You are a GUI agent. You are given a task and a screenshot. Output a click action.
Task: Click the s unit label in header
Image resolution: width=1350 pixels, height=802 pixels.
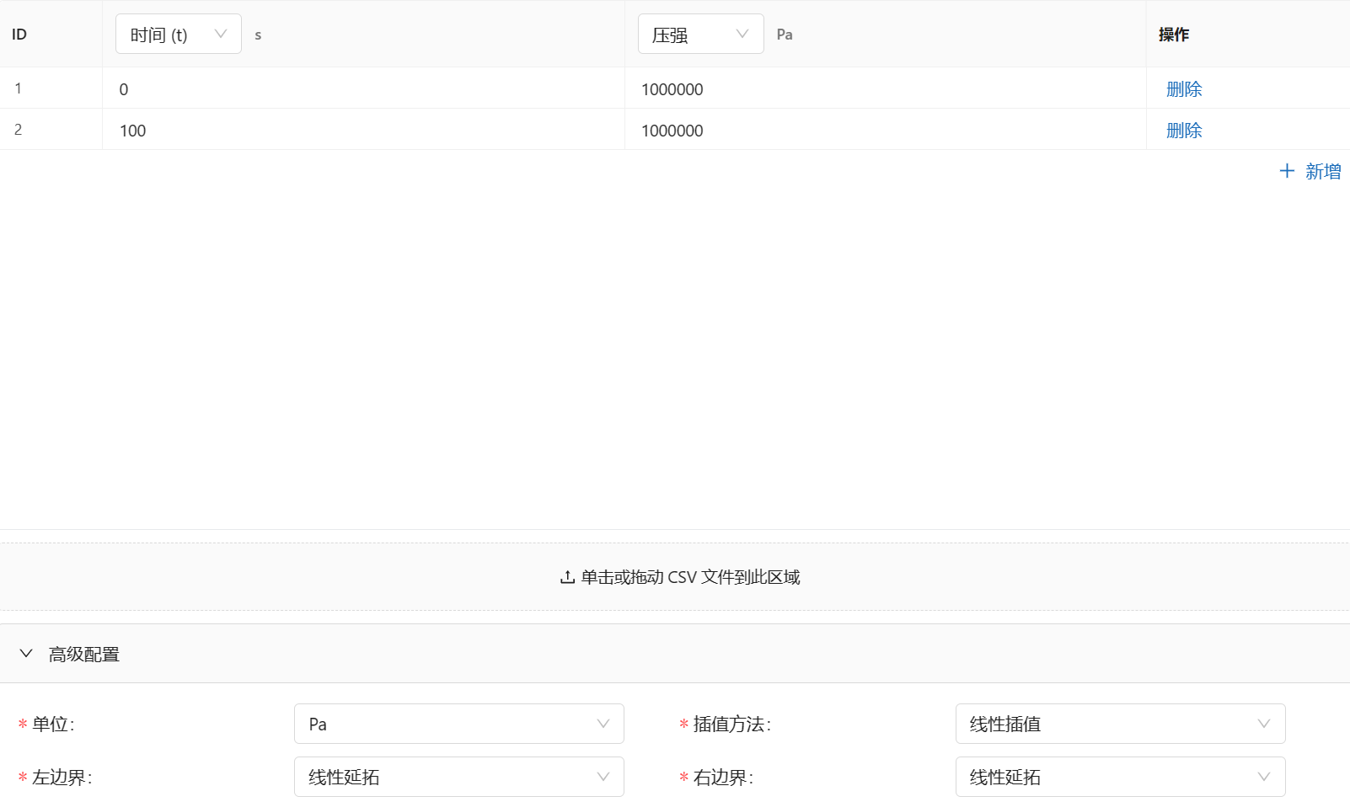(x=258, y=35)
